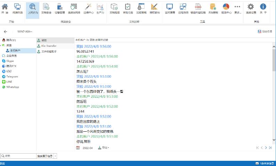
Task: Open the 更多 toolbar menu
Action: 237,8
